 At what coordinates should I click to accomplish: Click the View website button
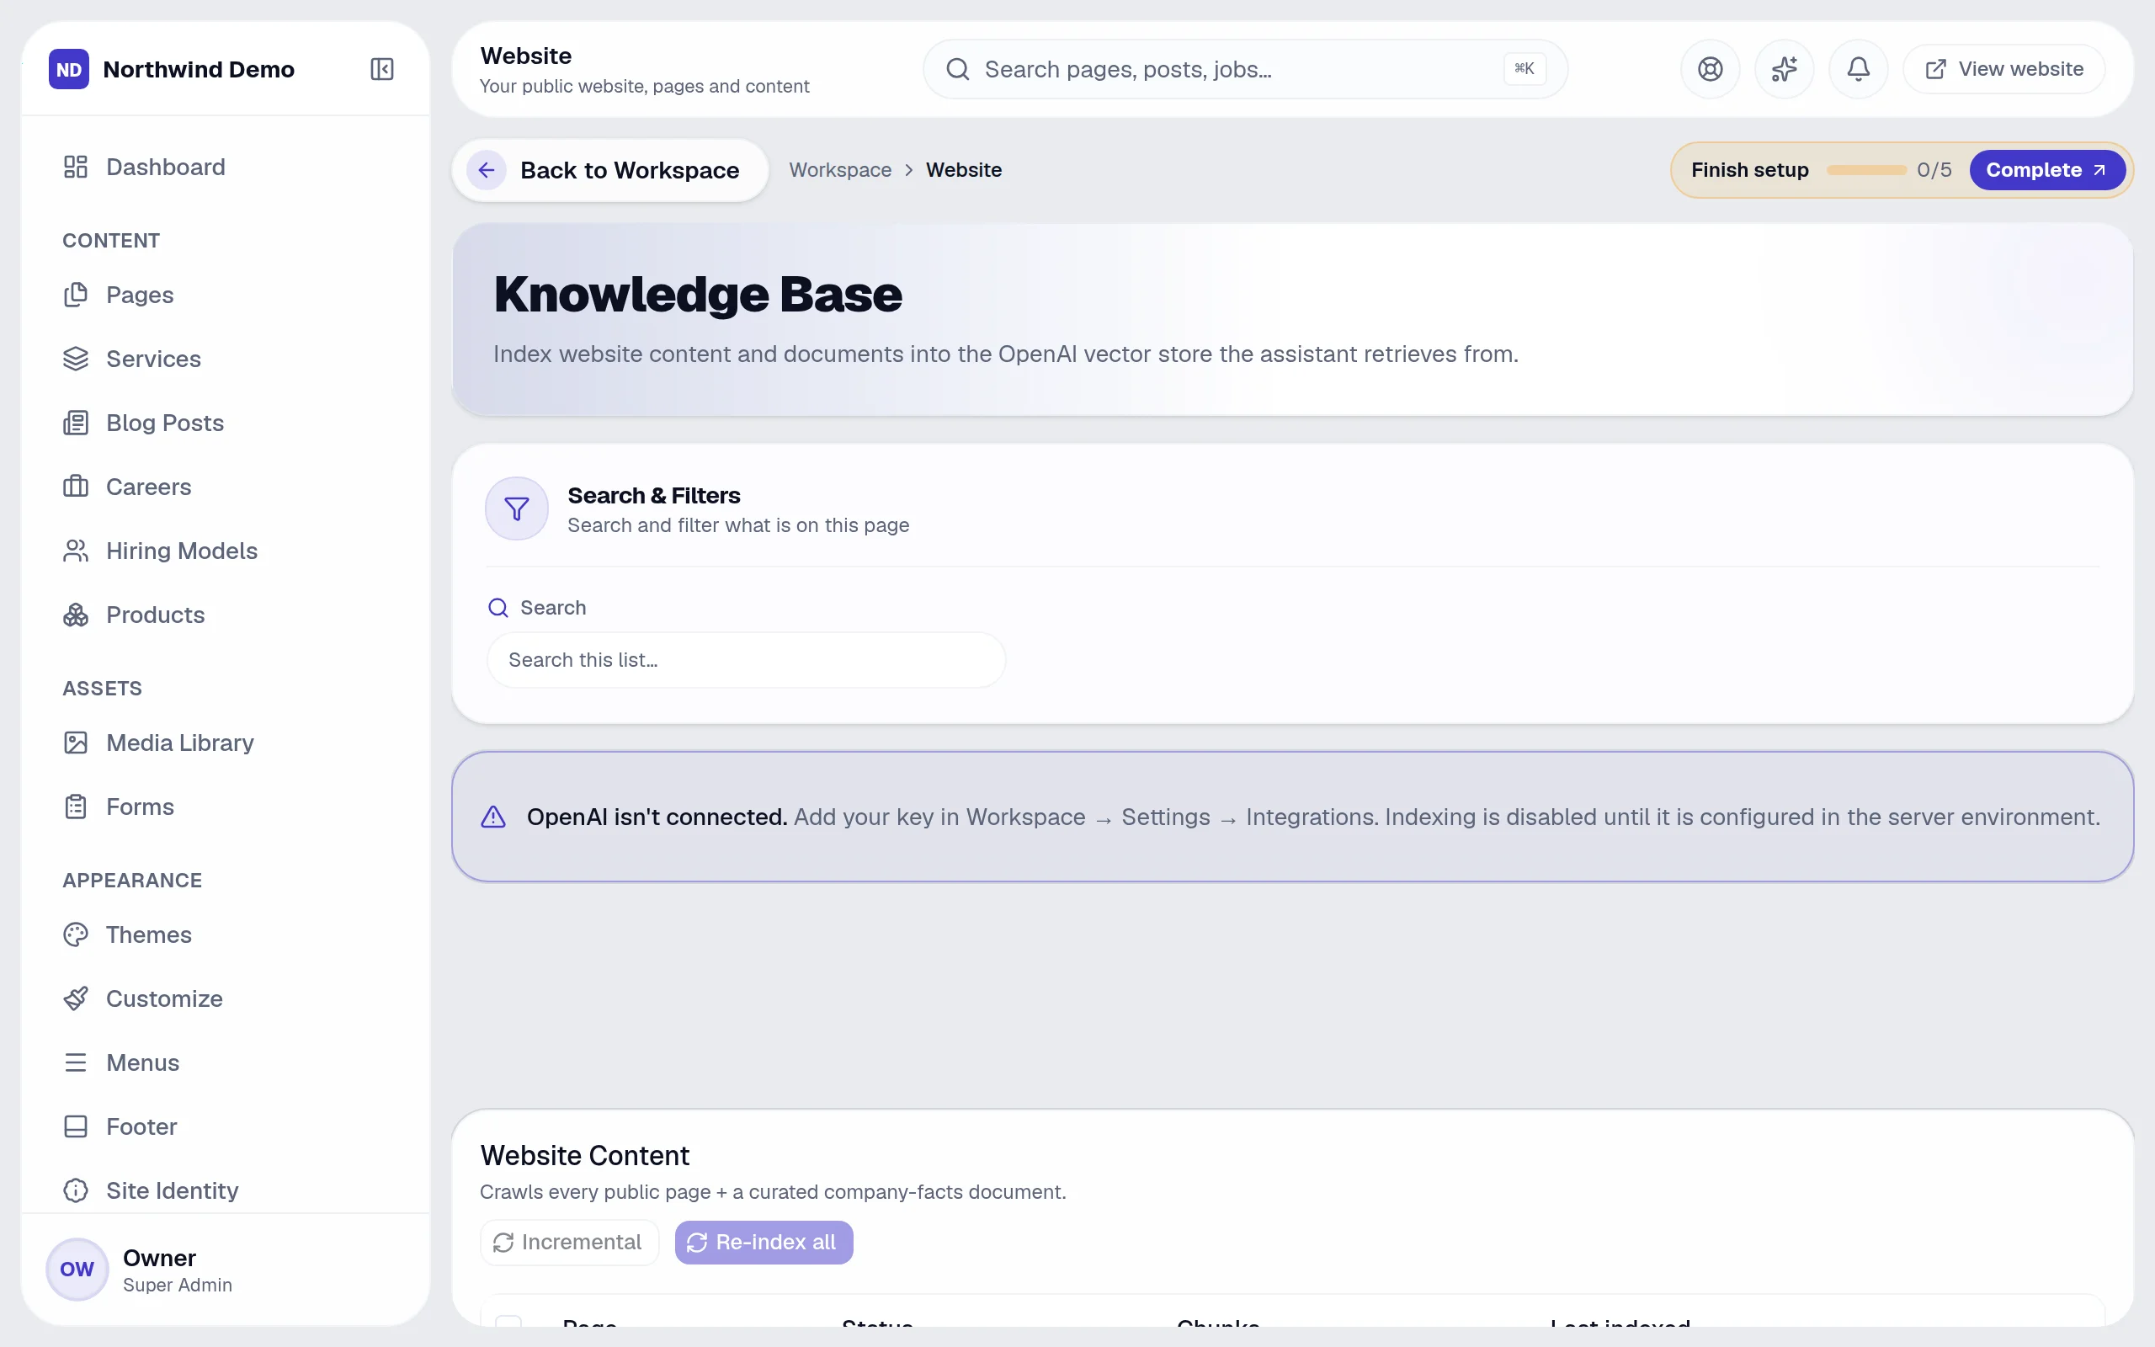point(2003,68)
